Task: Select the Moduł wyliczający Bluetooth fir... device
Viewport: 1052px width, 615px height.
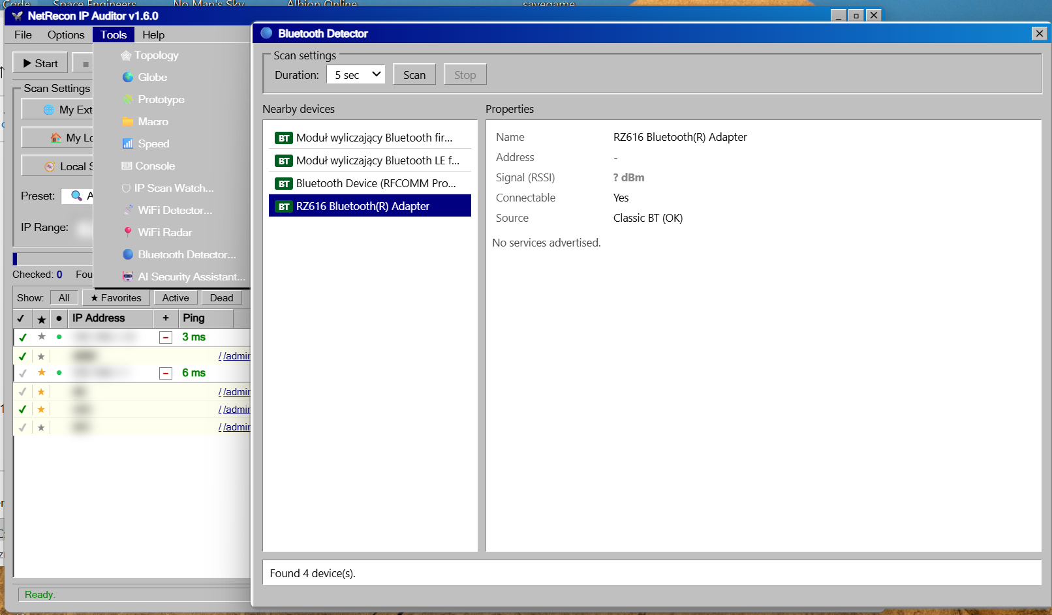Action: [370, 138]
